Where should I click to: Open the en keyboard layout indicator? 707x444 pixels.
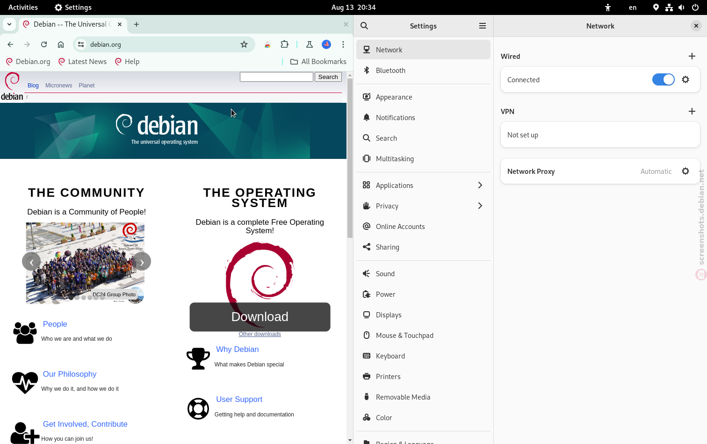633,7
